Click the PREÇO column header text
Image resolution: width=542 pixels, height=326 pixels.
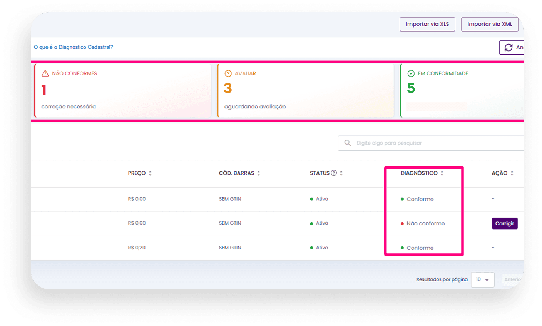(137, 173)
